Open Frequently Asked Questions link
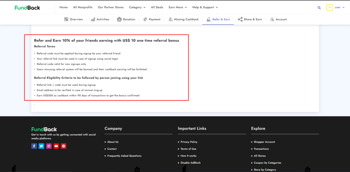Image resolution: width=350 pixels, height=172 pixels. point(124,156)
